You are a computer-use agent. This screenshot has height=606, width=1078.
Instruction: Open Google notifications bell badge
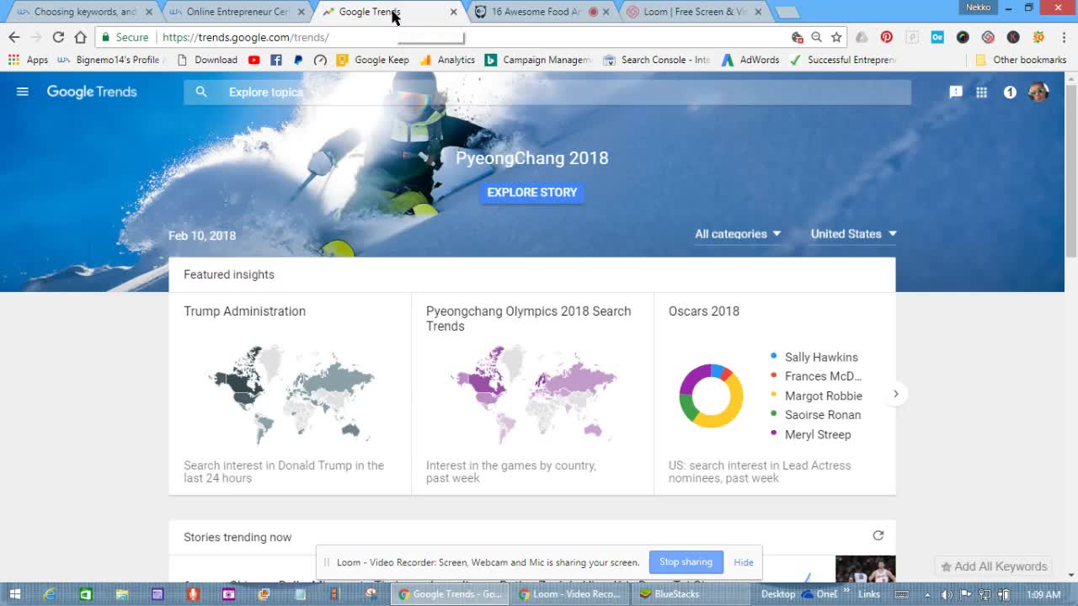coord(1010,92)
